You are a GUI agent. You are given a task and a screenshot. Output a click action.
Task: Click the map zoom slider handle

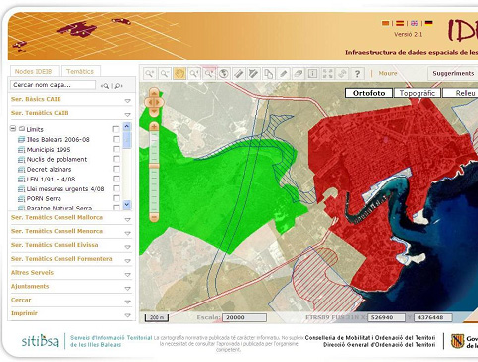tap(154, 166)
